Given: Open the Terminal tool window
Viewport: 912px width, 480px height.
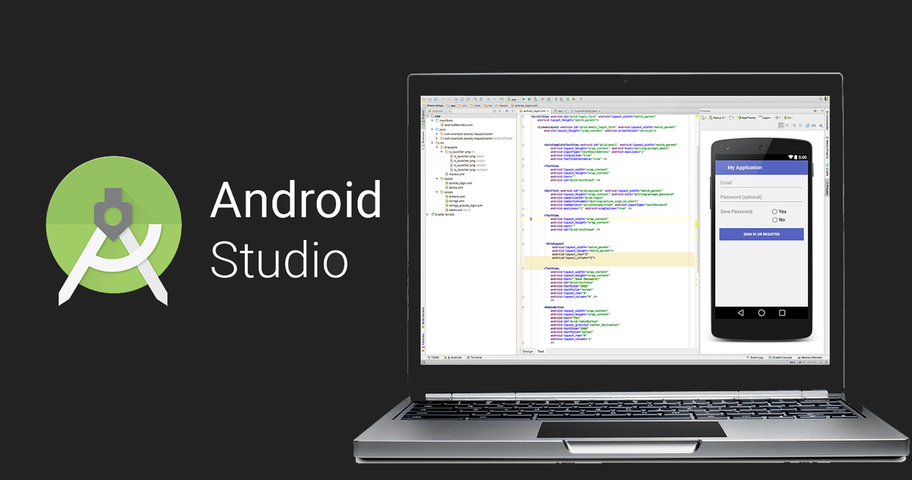Looking at the screenshot, I should 474,358.
